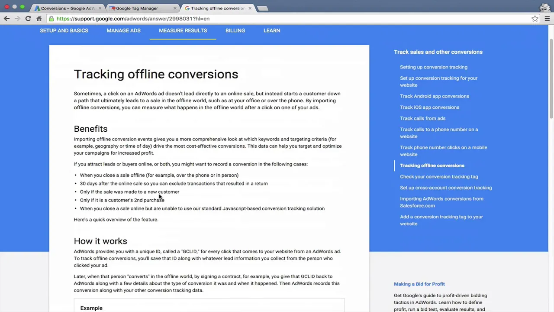Open the Billing menu
The width and height of the screenshot is (554, 312).
click(x=235, y=30)
